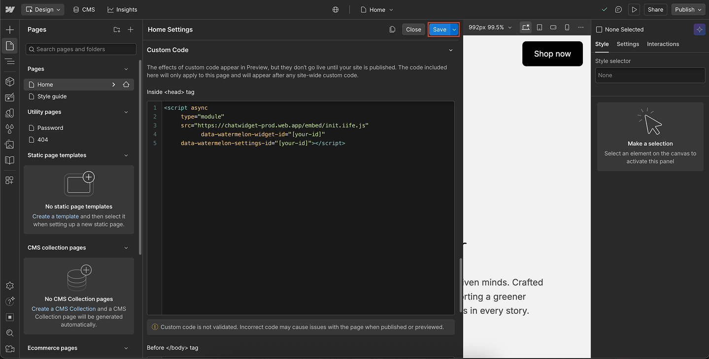The height and width of the screenshot is (359, 709).
Task: Open the Libraries book icon
Action: 9,160
